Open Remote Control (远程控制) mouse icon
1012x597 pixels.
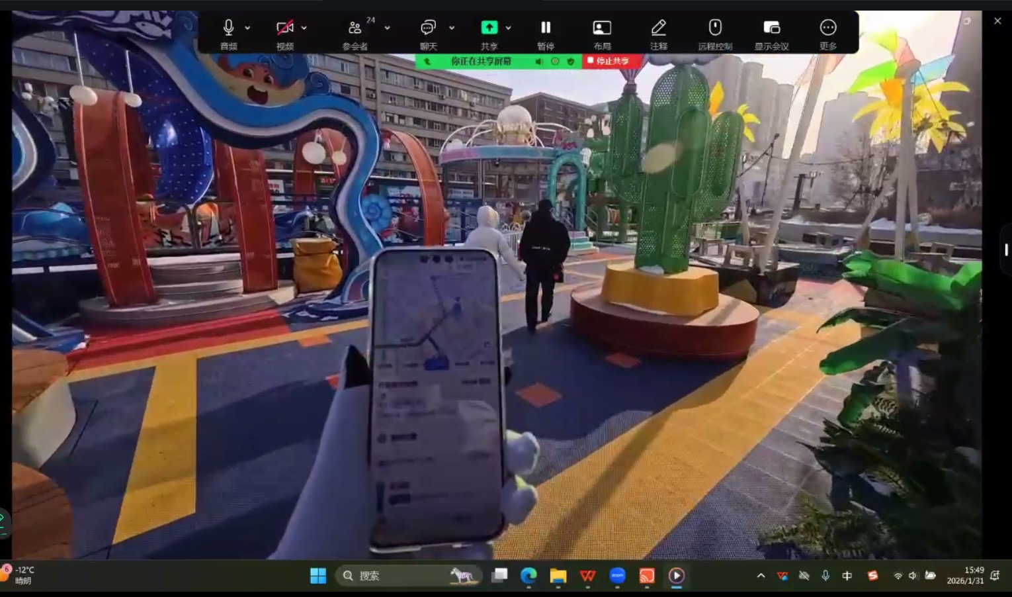714,28
